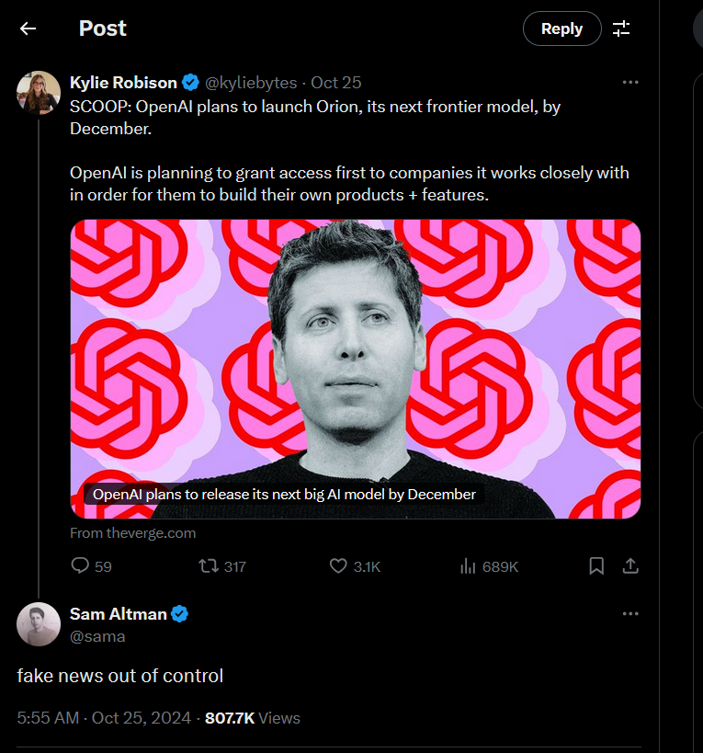This screenshot has width=703, height=753.
Task: Follow the theverge.com source link
Action: point(133,533)
